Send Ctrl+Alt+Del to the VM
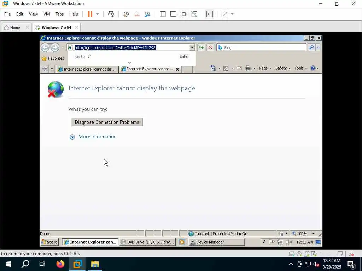The image size is (362, 271). click(111, 14)
